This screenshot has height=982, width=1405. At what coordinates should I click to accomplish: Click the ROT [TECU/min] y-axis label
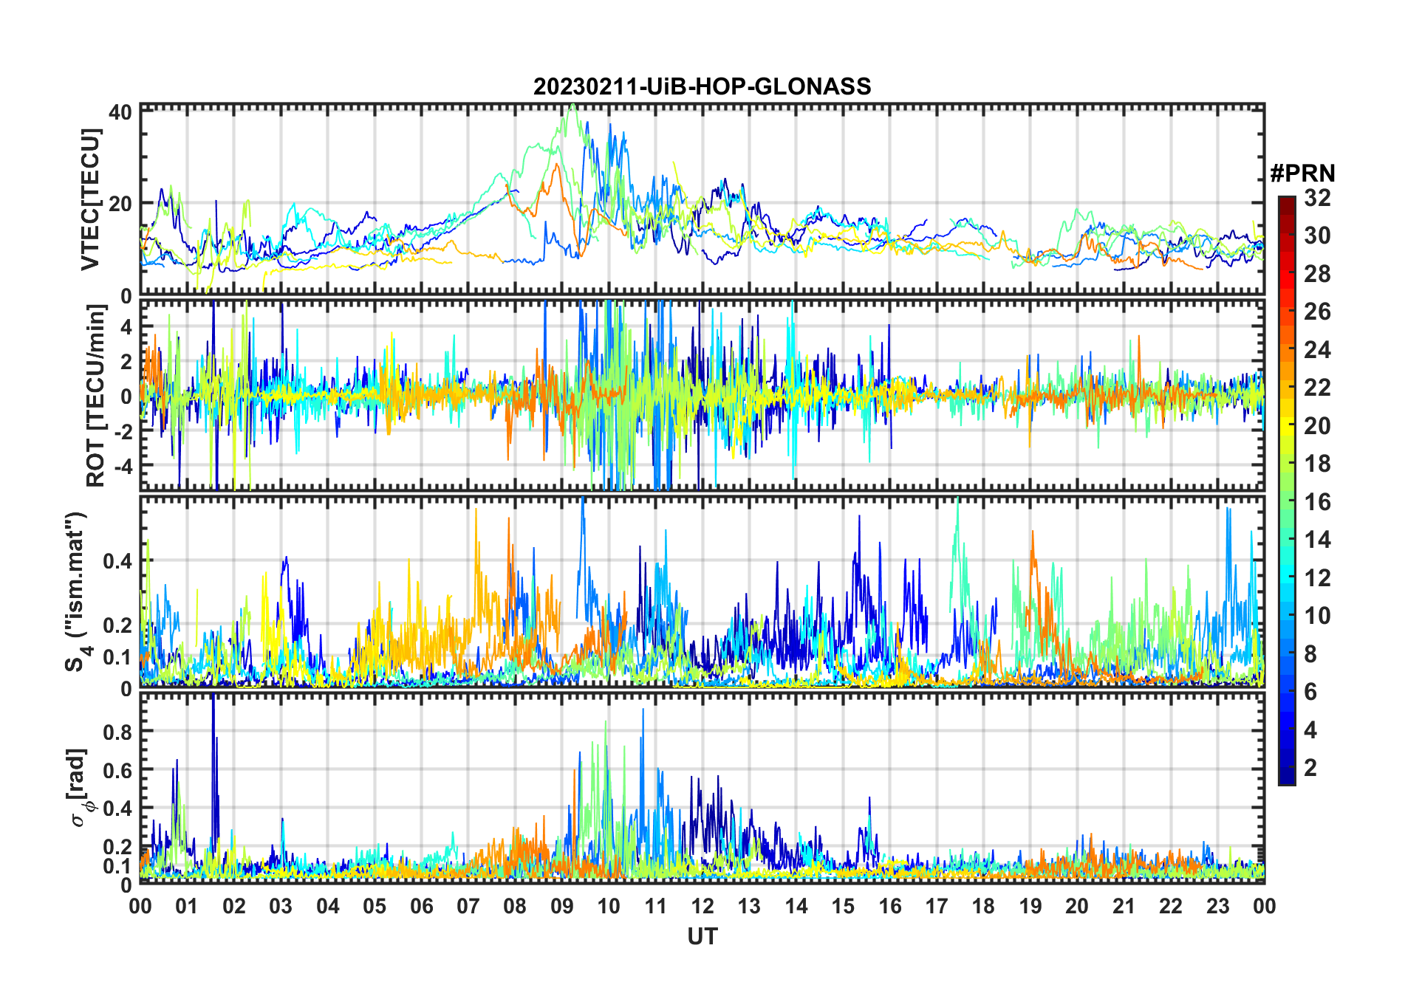[95, 396]
